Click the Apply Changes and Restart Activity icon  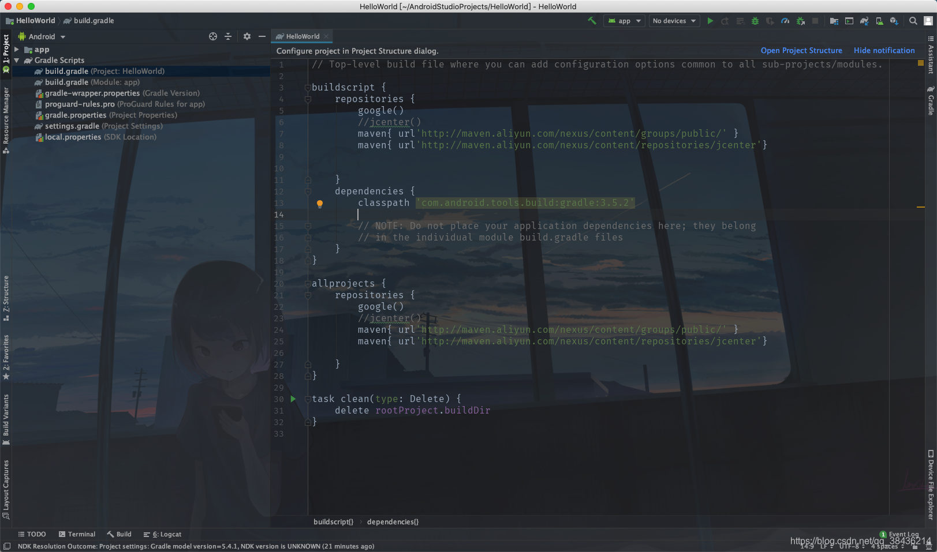click(725, 21)
